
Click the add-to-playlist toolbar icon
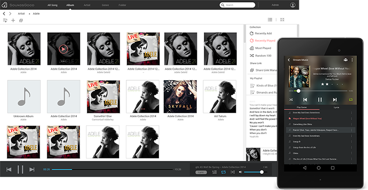5,20
